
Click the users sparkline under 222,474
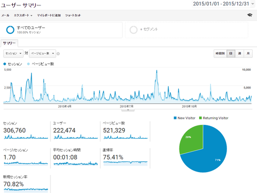pyautogui.click(x=75, y=137)
